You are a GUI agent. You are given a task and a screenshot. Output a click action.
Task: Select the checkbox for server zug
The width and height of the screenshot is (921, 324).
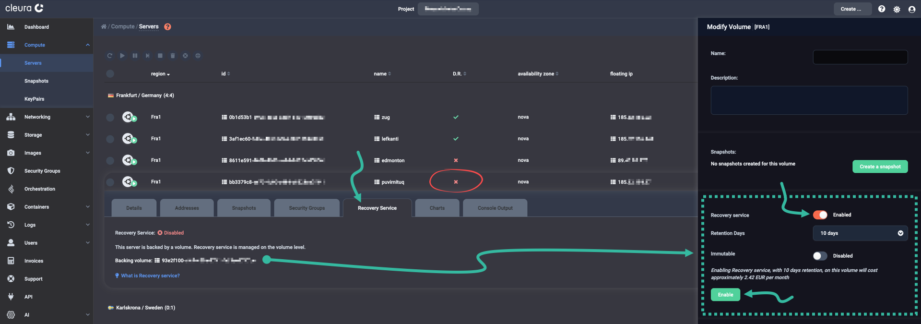coord(110,117)
